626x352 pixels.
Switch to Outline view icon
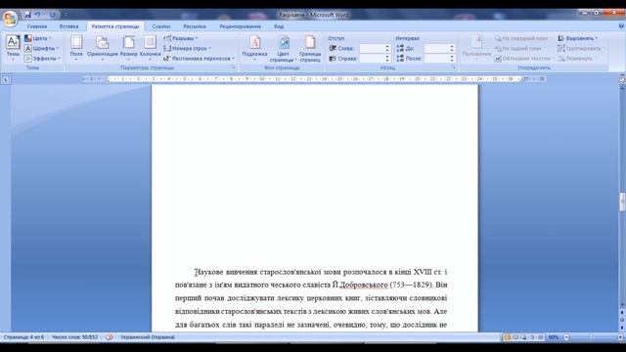532,337
